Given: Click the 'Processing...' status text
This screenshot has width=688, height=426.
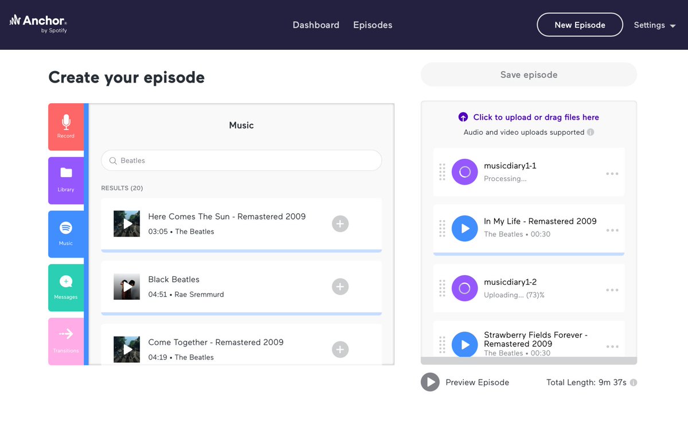Looking at the screenshot, I should (x=505, y=179).
